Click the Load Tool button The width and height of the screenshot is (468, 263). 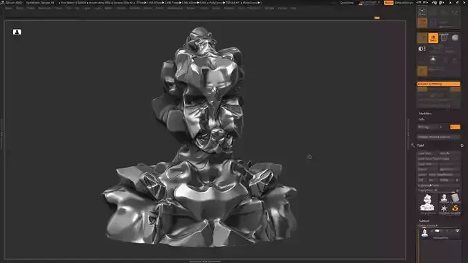pyautogui.click(x=427, y=154)
